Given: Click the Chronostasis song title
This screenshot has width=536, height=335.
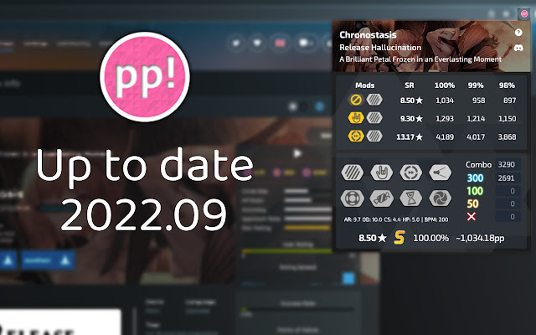Looking at the screenshot, I should (368, 35).
